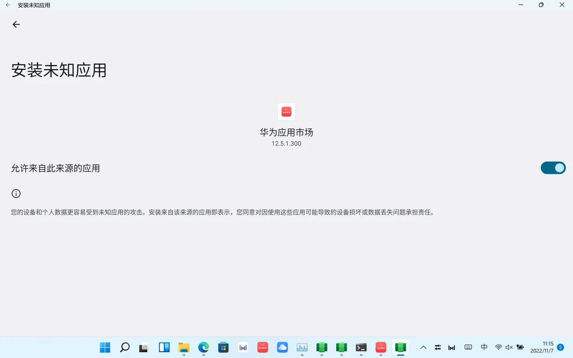573x358 pixels.
Task: Switch the 中 input method indicator
Action: [484, 347]
